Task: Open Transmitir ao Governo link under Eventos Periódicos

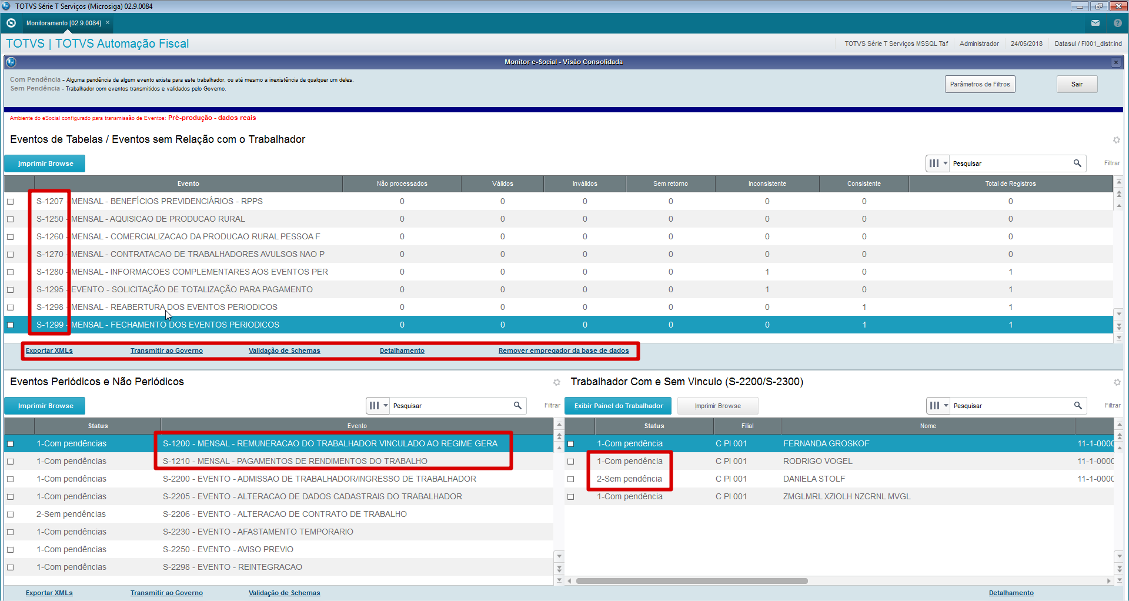Action: (x=166, y=593)
